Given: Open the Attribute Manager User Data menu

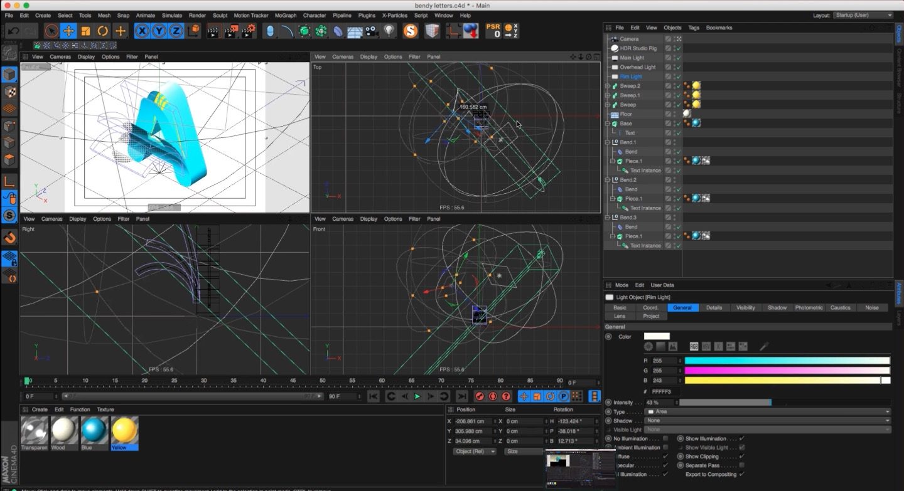Looking at the screenshot, I should [x=662, y=285].
